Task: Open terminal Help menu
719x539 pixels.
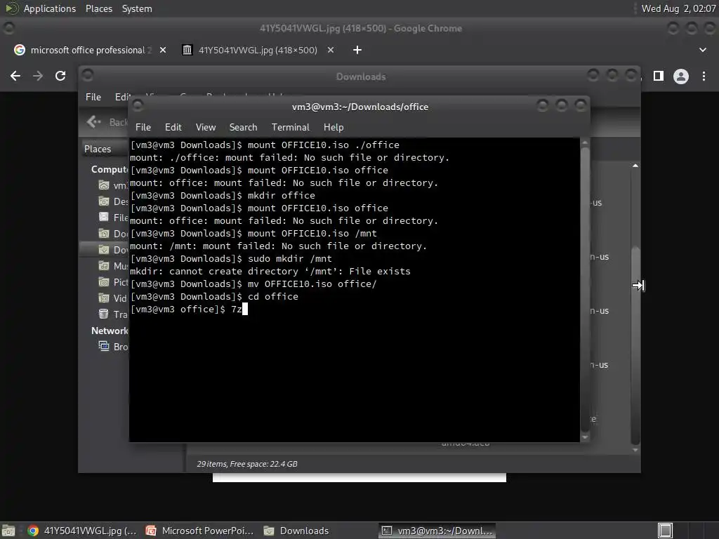Action: coord(334,128)
